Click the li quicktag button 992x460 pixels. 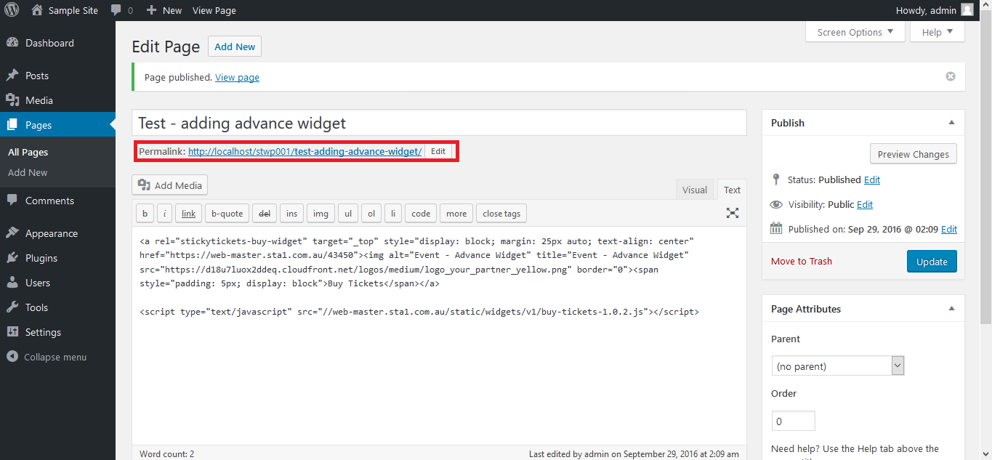393,213
